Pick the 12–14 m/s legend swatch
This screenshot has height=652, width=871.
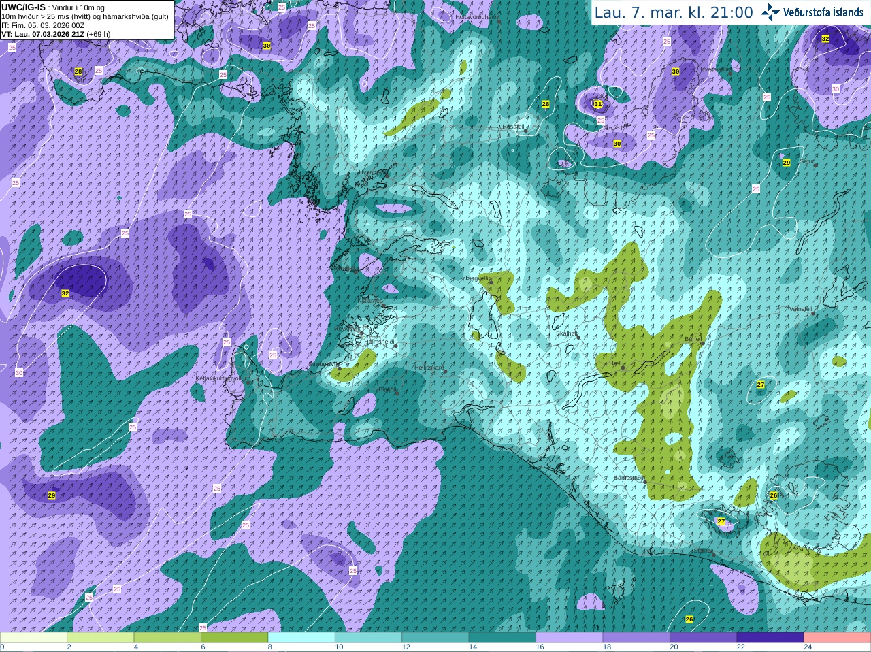pos(435,638)
